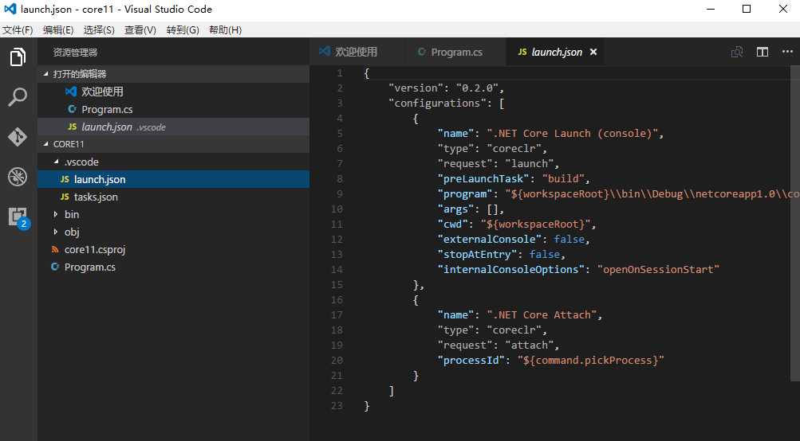Open the Extensions view with badge 2
The height and width of the screenshot is (441, 800).
(18, 217)
